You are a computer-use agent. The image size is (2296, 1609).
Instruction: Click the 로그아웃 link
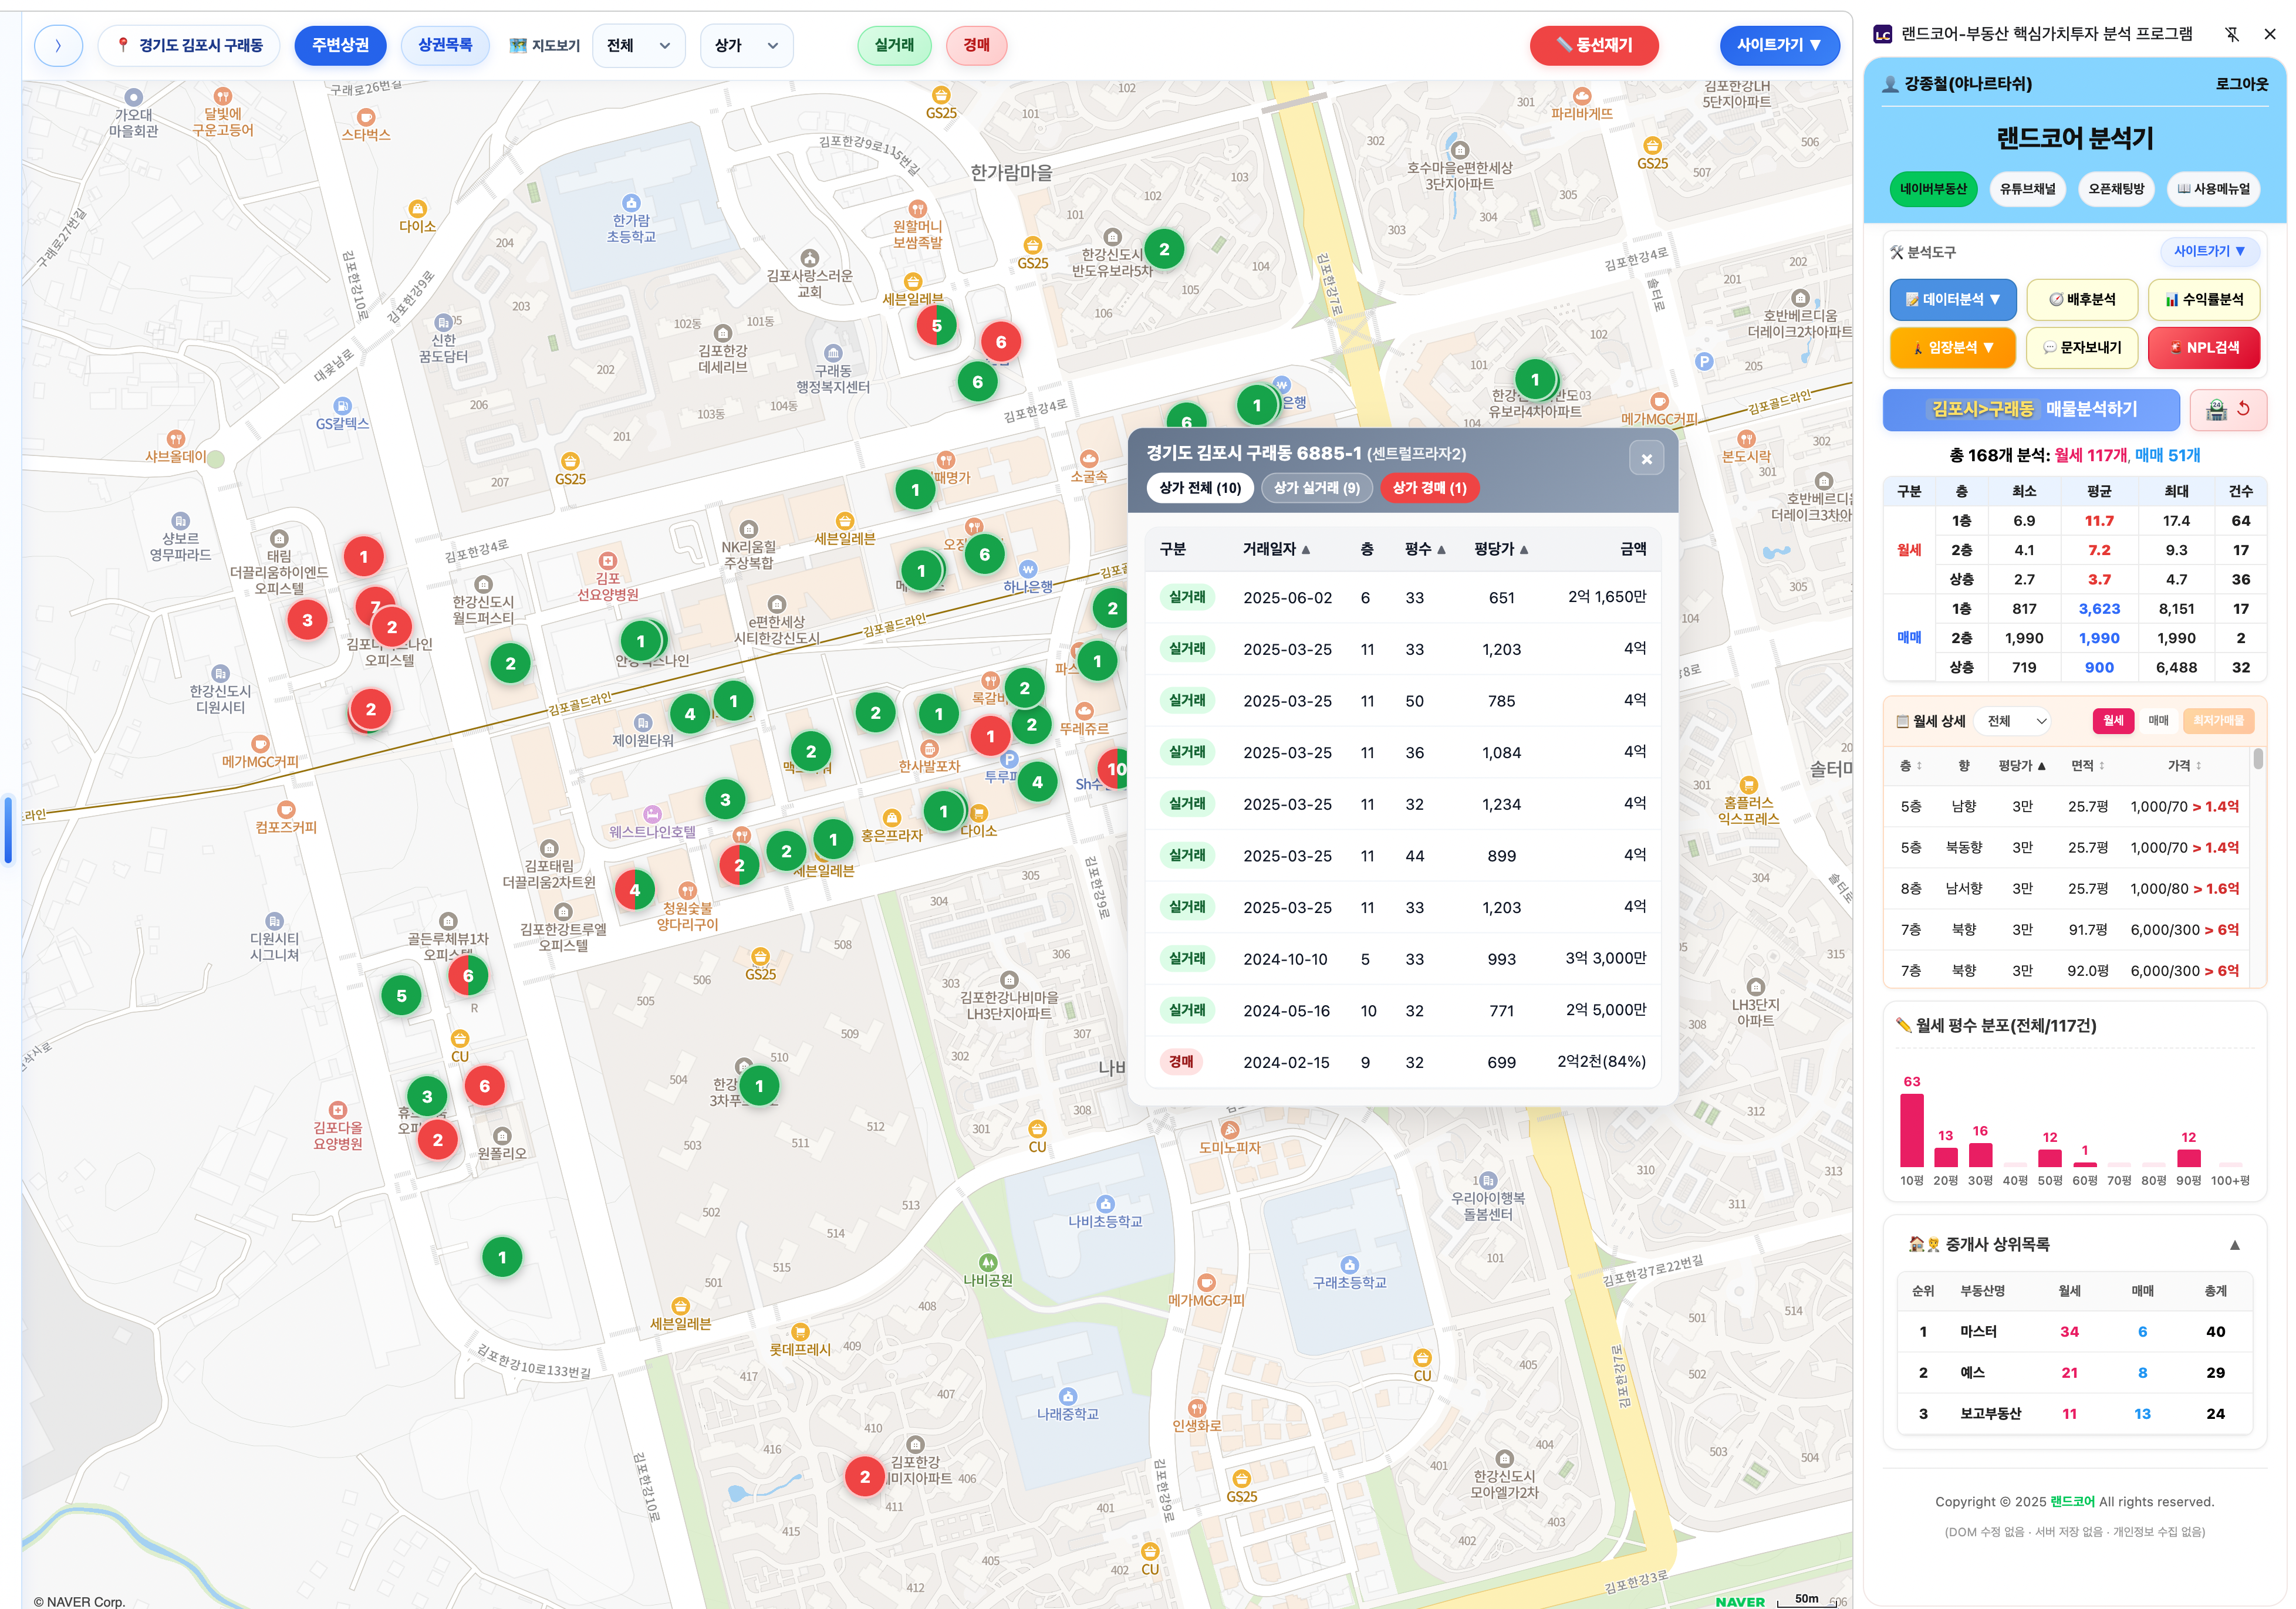coord(2241,84)
